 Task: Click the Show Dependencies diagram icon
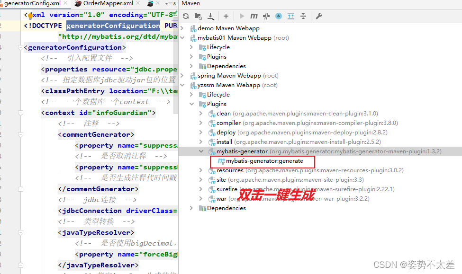point(291,16)
